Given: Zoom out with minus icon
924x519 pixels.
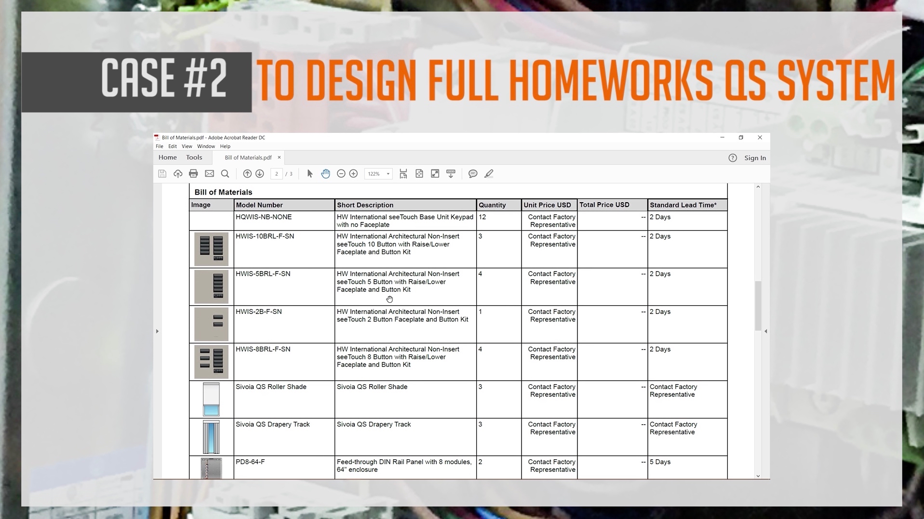Looking at the screenshot, I should pyautogui.click(x=341, y=174).
